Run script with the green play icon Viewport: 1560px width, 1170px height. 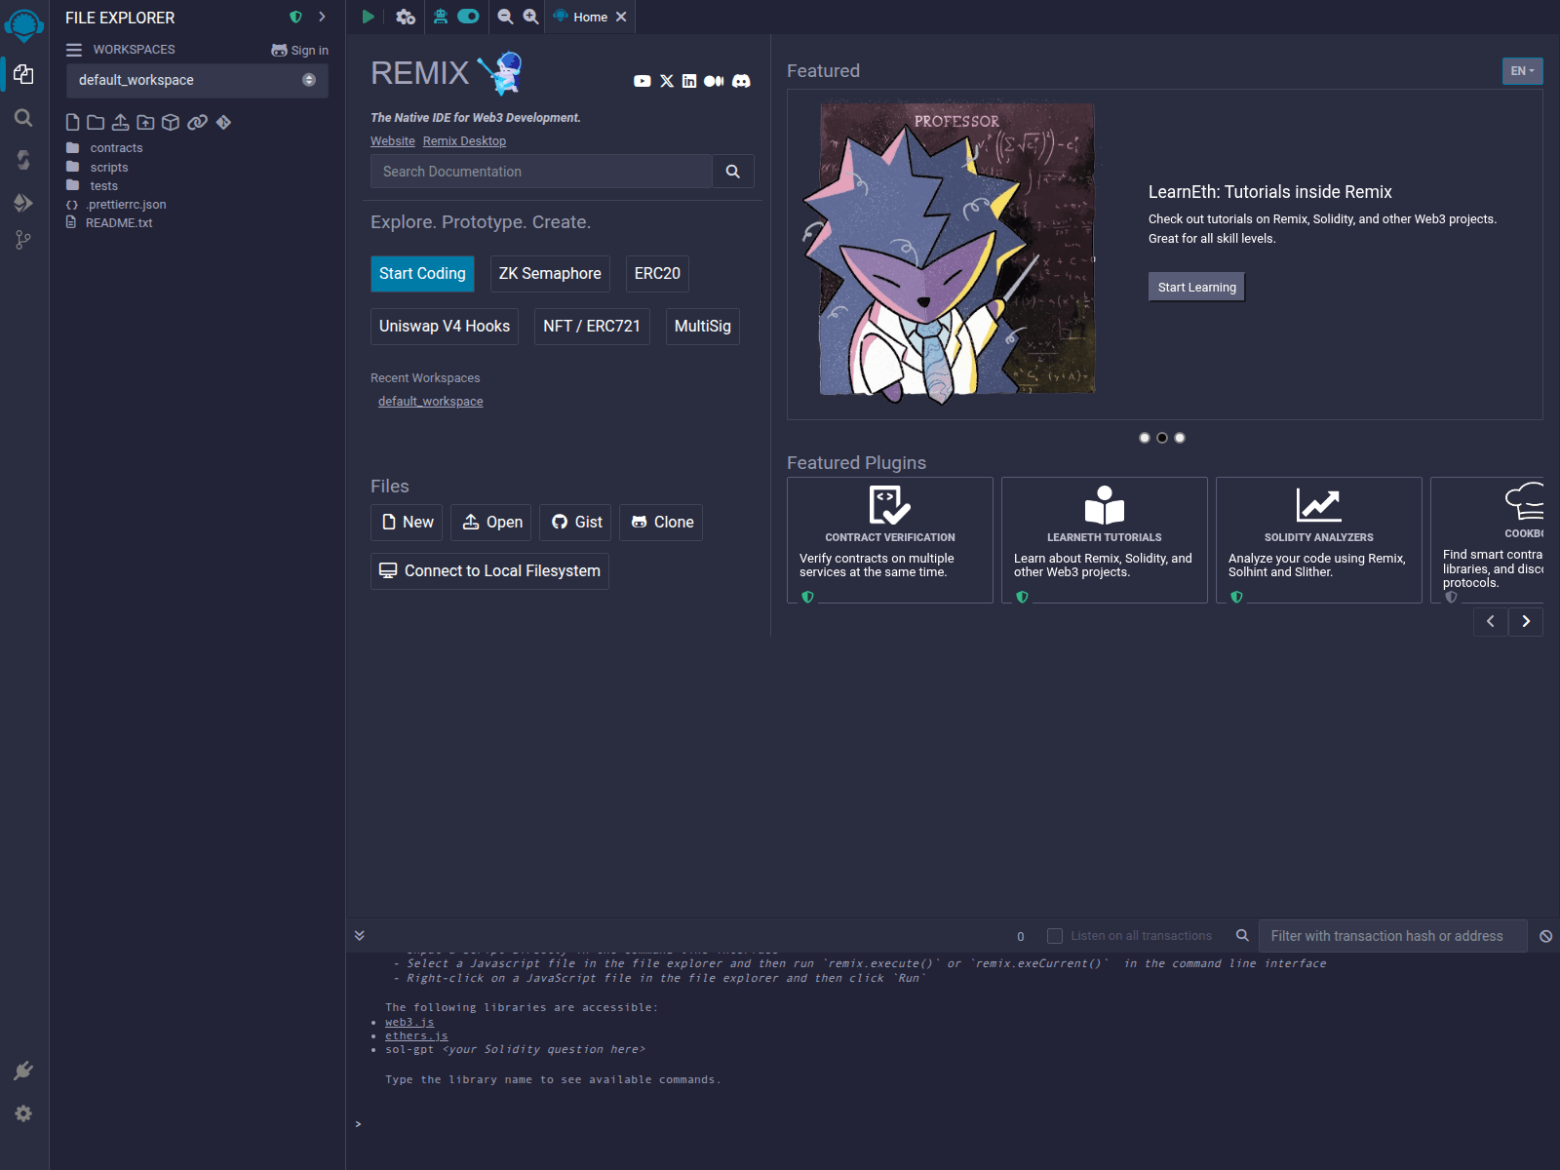pos(368,17)
